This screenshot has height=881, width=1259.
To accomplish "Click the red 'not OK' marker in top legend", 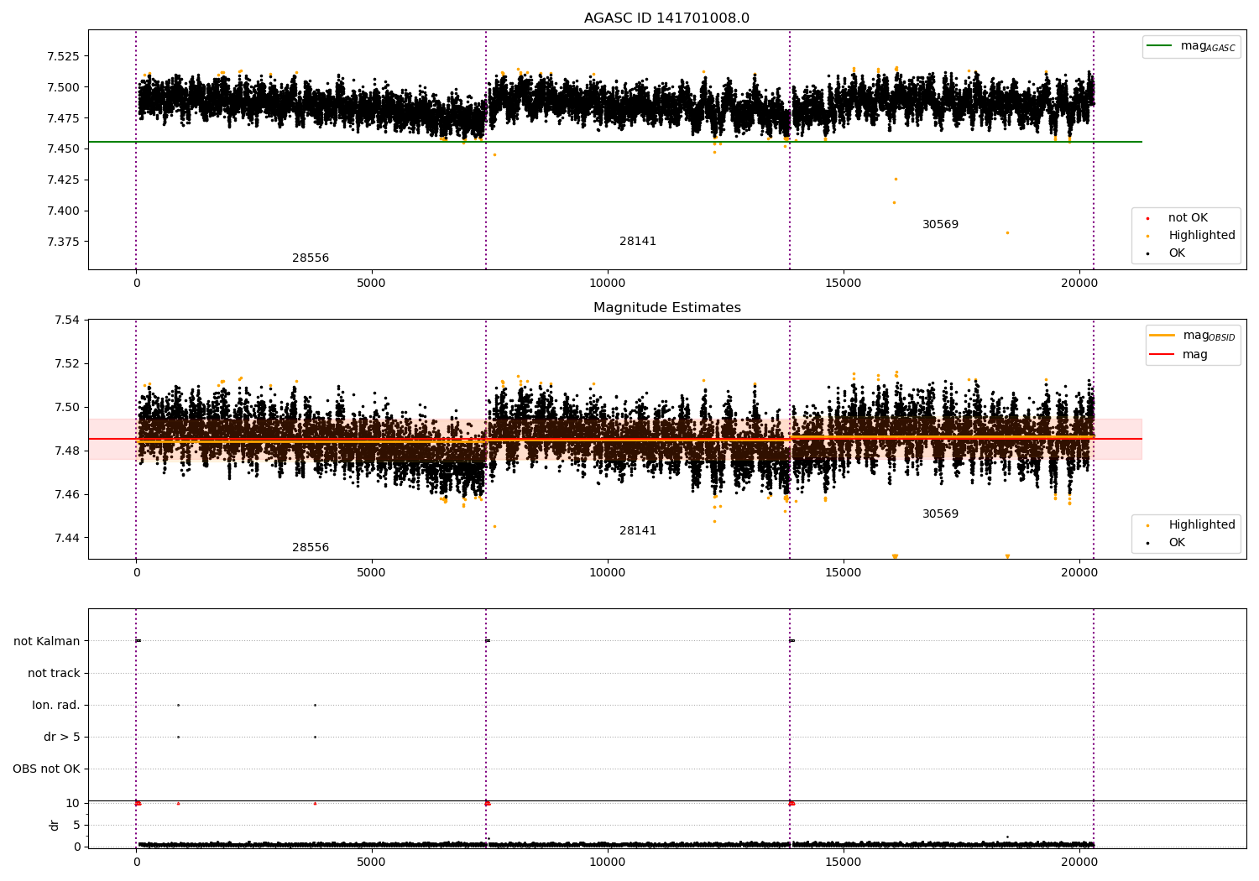I will coord(1147,218).
